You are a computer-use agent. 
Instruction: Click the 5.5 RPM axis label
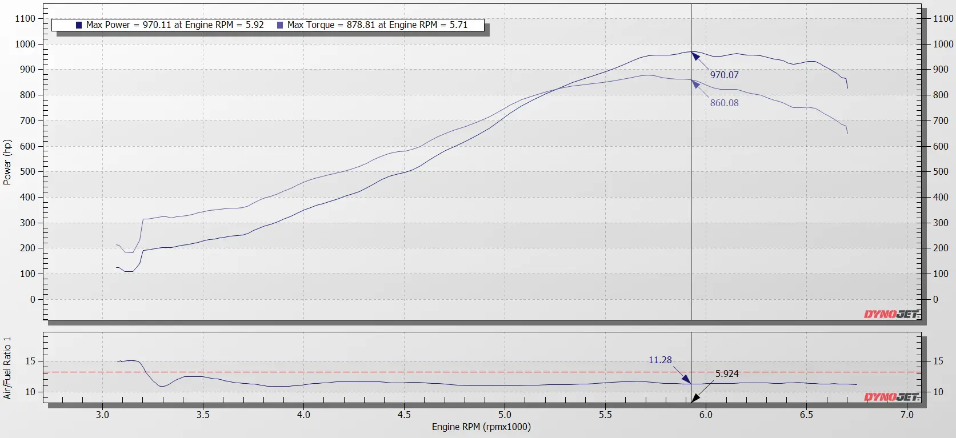point(605,415)
